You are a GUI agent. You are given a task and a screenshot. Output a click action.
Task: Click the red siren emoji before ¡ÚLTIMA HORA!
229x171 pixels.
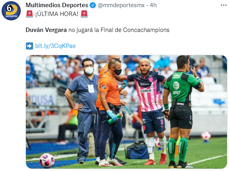click(x=30, y=14)
